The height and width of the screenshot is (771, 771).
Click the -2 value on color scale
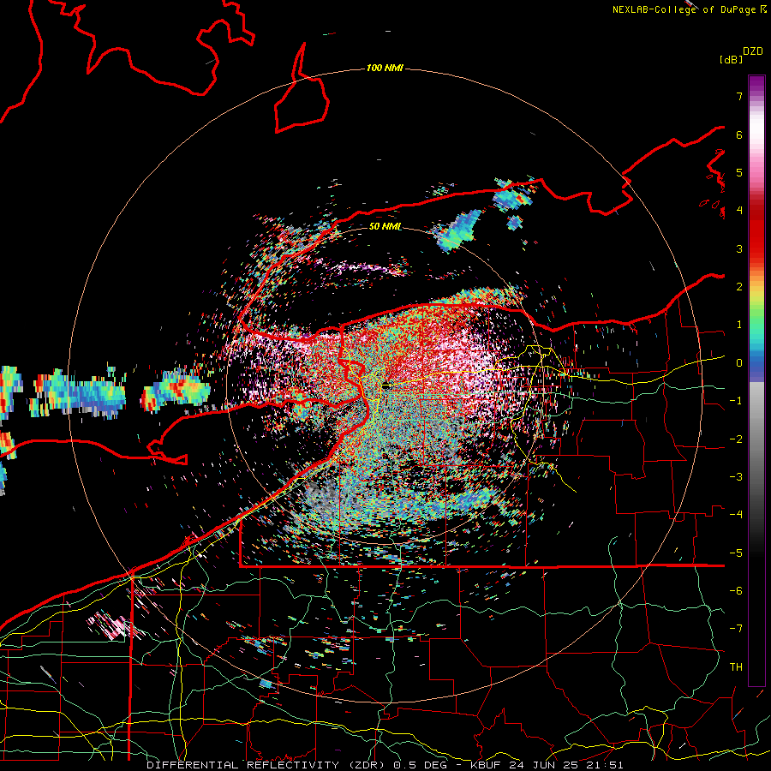point(736,439)
